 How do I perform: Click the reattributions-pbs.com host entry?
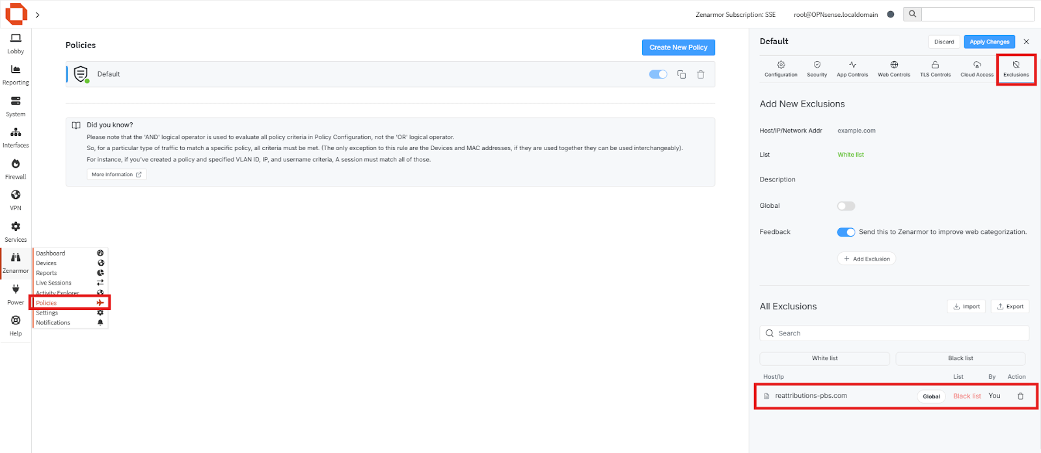[811, 396]
